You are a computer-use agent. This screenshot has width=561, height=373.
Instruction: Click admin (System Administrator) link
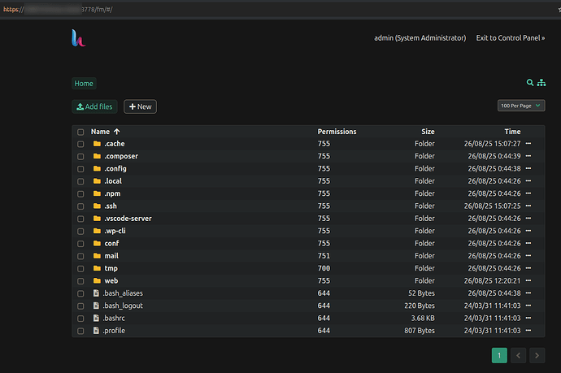tap(420, 38)
